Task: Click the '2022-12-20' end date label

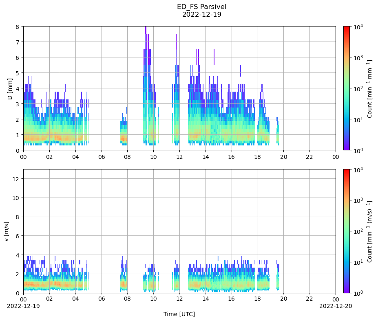Action: [336, 306]
